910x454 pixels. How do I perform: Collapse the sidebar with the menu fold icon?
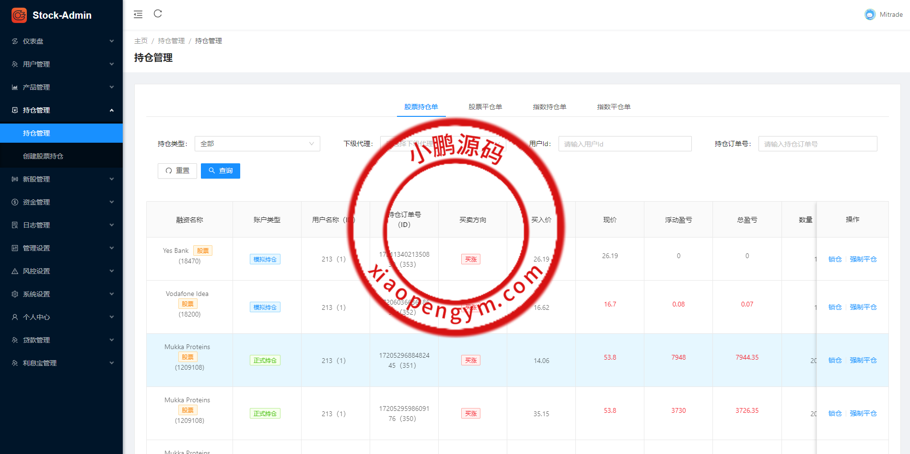(x=138, y=14)
